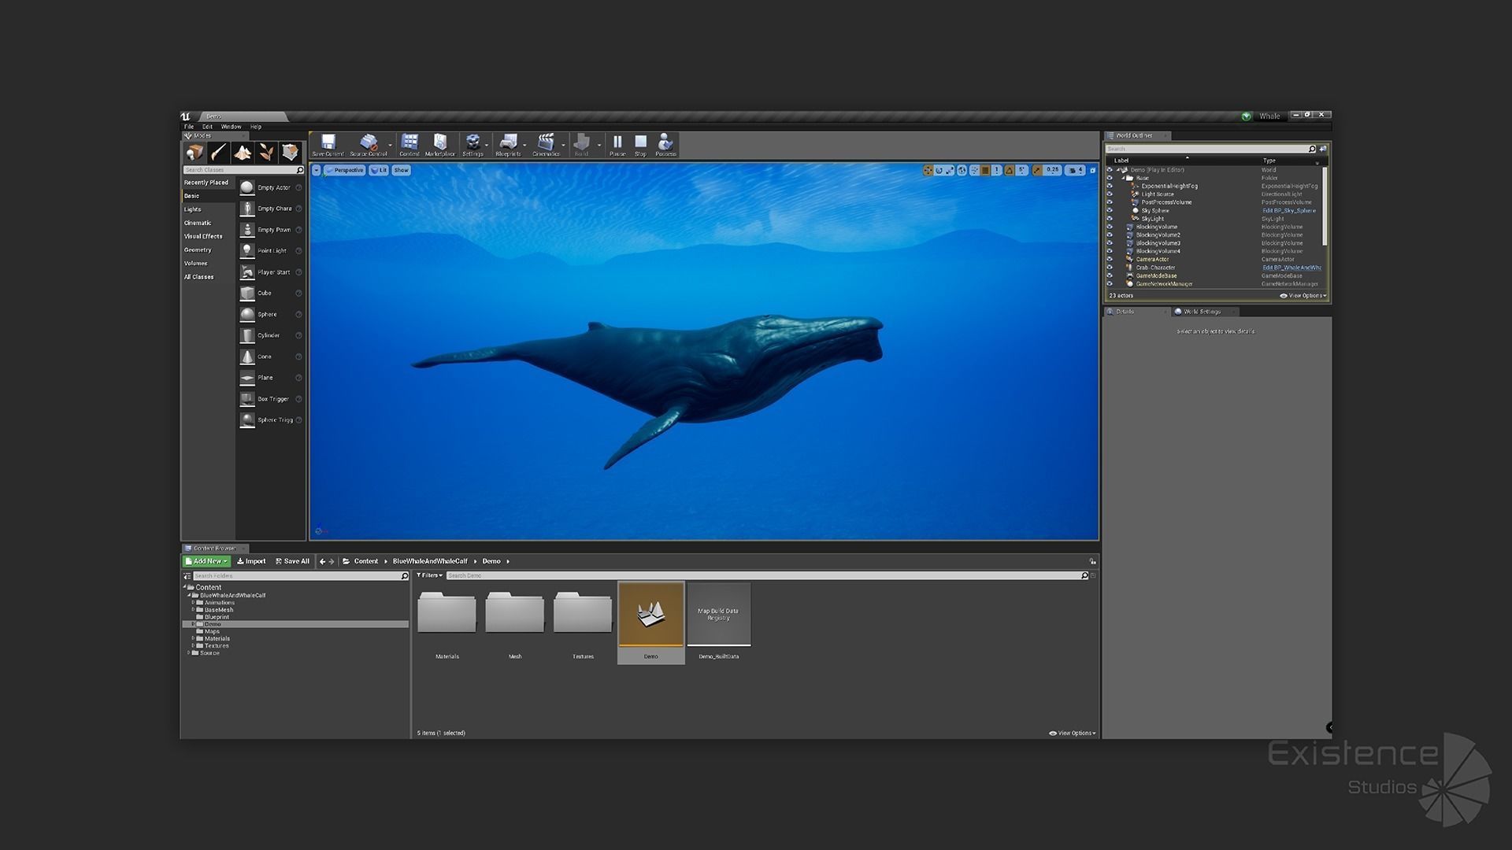Stop the play session
Screen dimensions: 1512x850
point(640,145)
